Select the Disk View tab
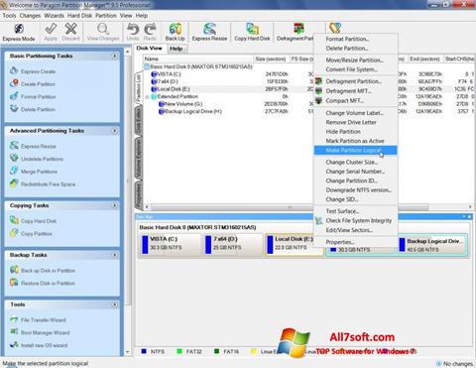 click(x=149, y=49)
